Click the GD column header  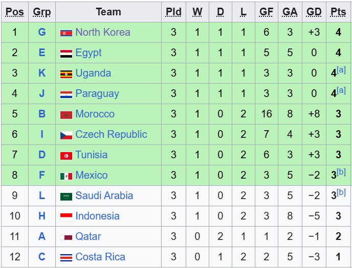[x=314, y=12]
